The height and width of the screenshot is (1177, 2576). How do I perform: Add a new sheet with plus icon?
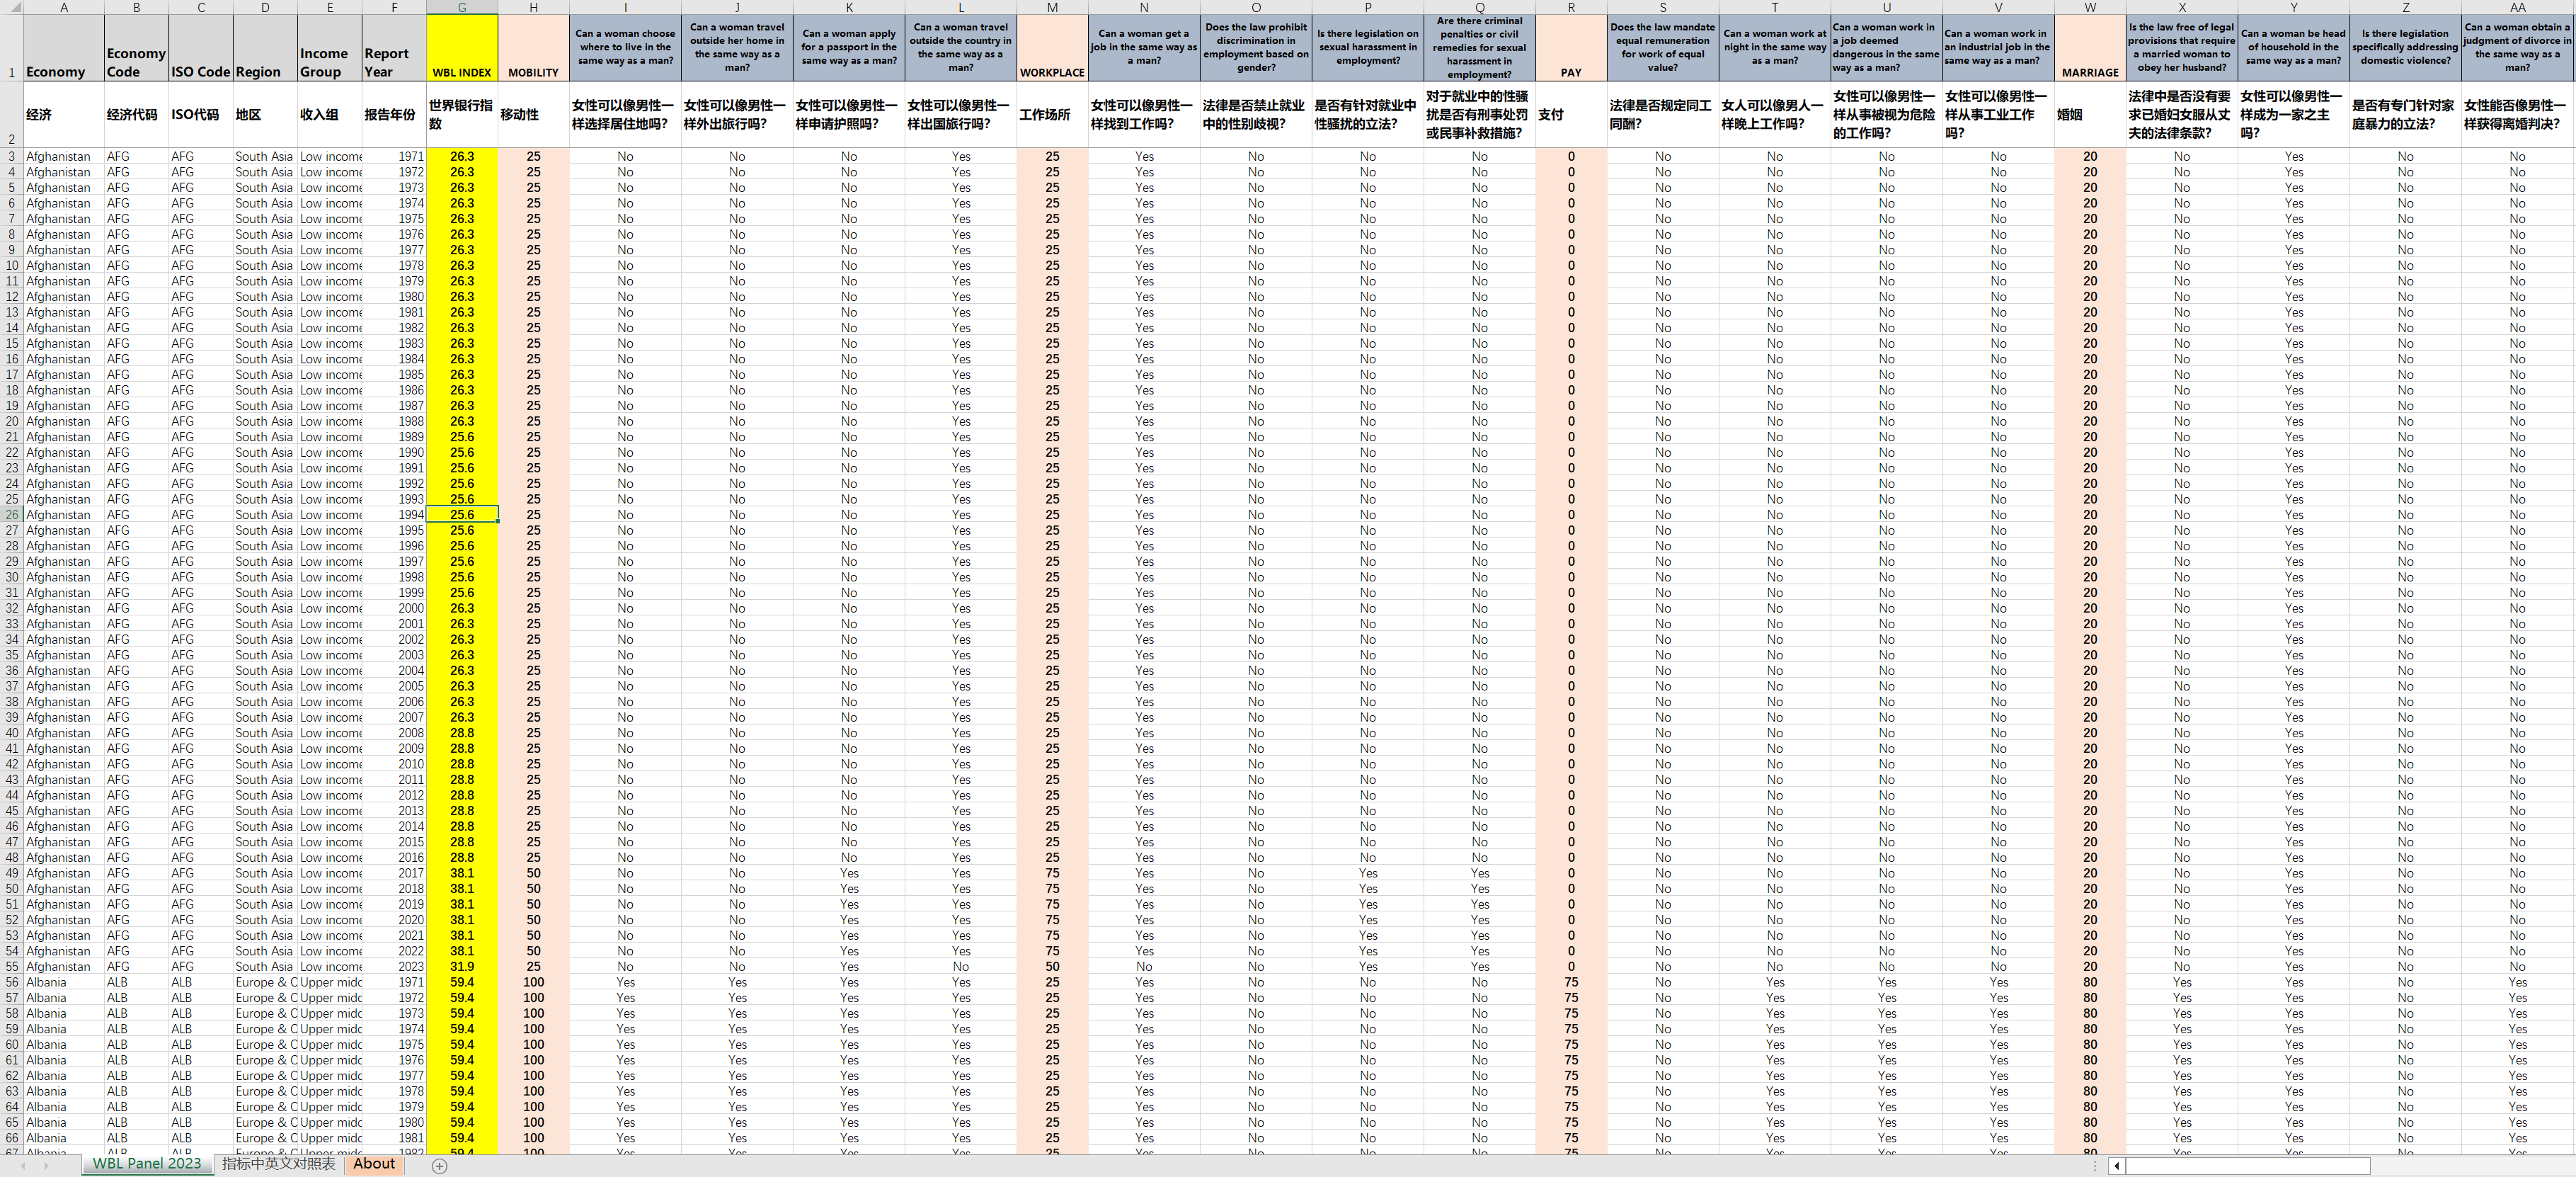point(439,1166)
